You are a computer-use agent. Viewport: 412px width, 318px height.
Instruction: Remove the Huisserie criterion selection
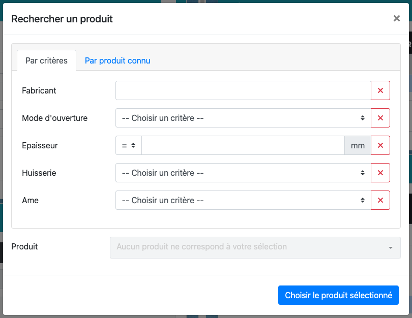click(380, 173)
